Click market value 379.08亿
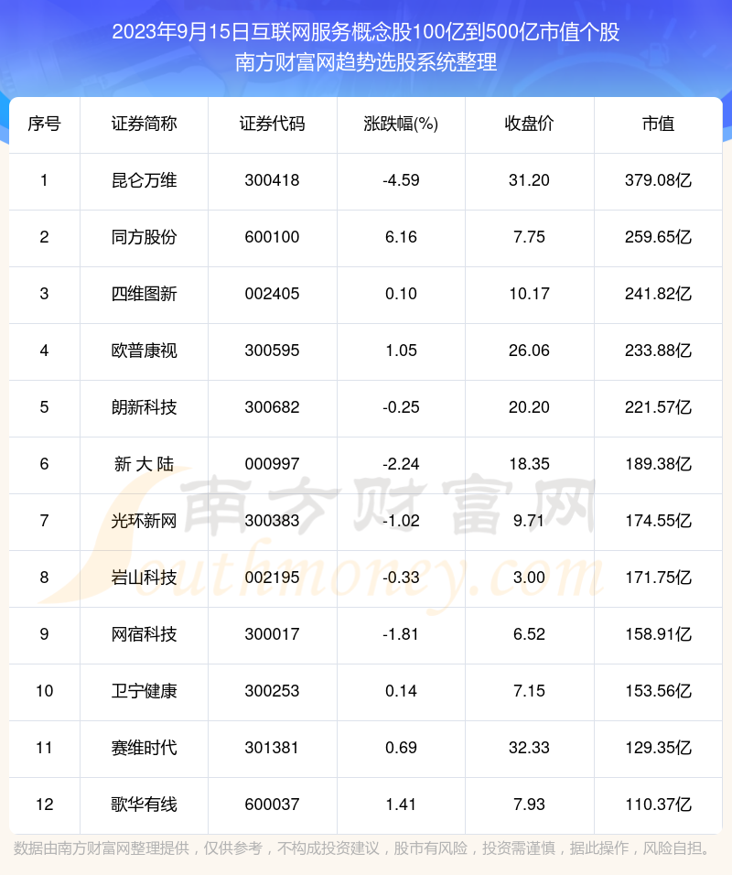Image resolution: width=732 pixels, height=875 pixels. 659,180
